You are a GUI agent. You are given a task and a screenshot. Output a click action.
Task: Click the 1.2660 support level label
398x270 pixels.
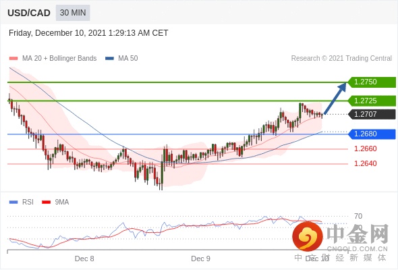pos(365,148)
